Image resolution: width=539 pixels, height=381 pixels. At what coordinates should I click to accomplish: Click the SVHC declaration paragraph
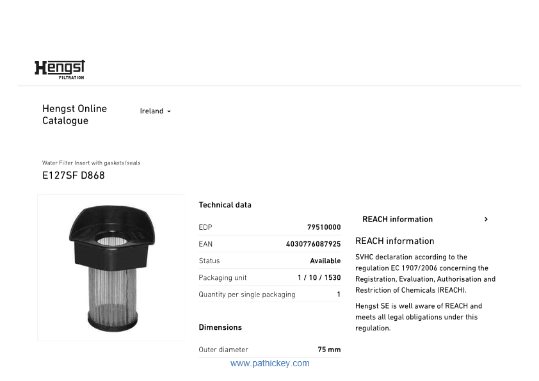tap(425, 273)
